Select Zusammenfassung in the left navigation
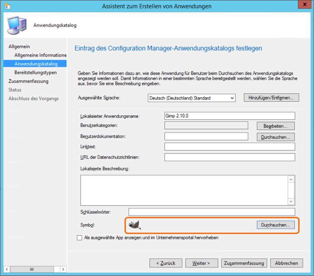Image resolution: width=314 pixels, height=276 pixels. coord(28,81)
